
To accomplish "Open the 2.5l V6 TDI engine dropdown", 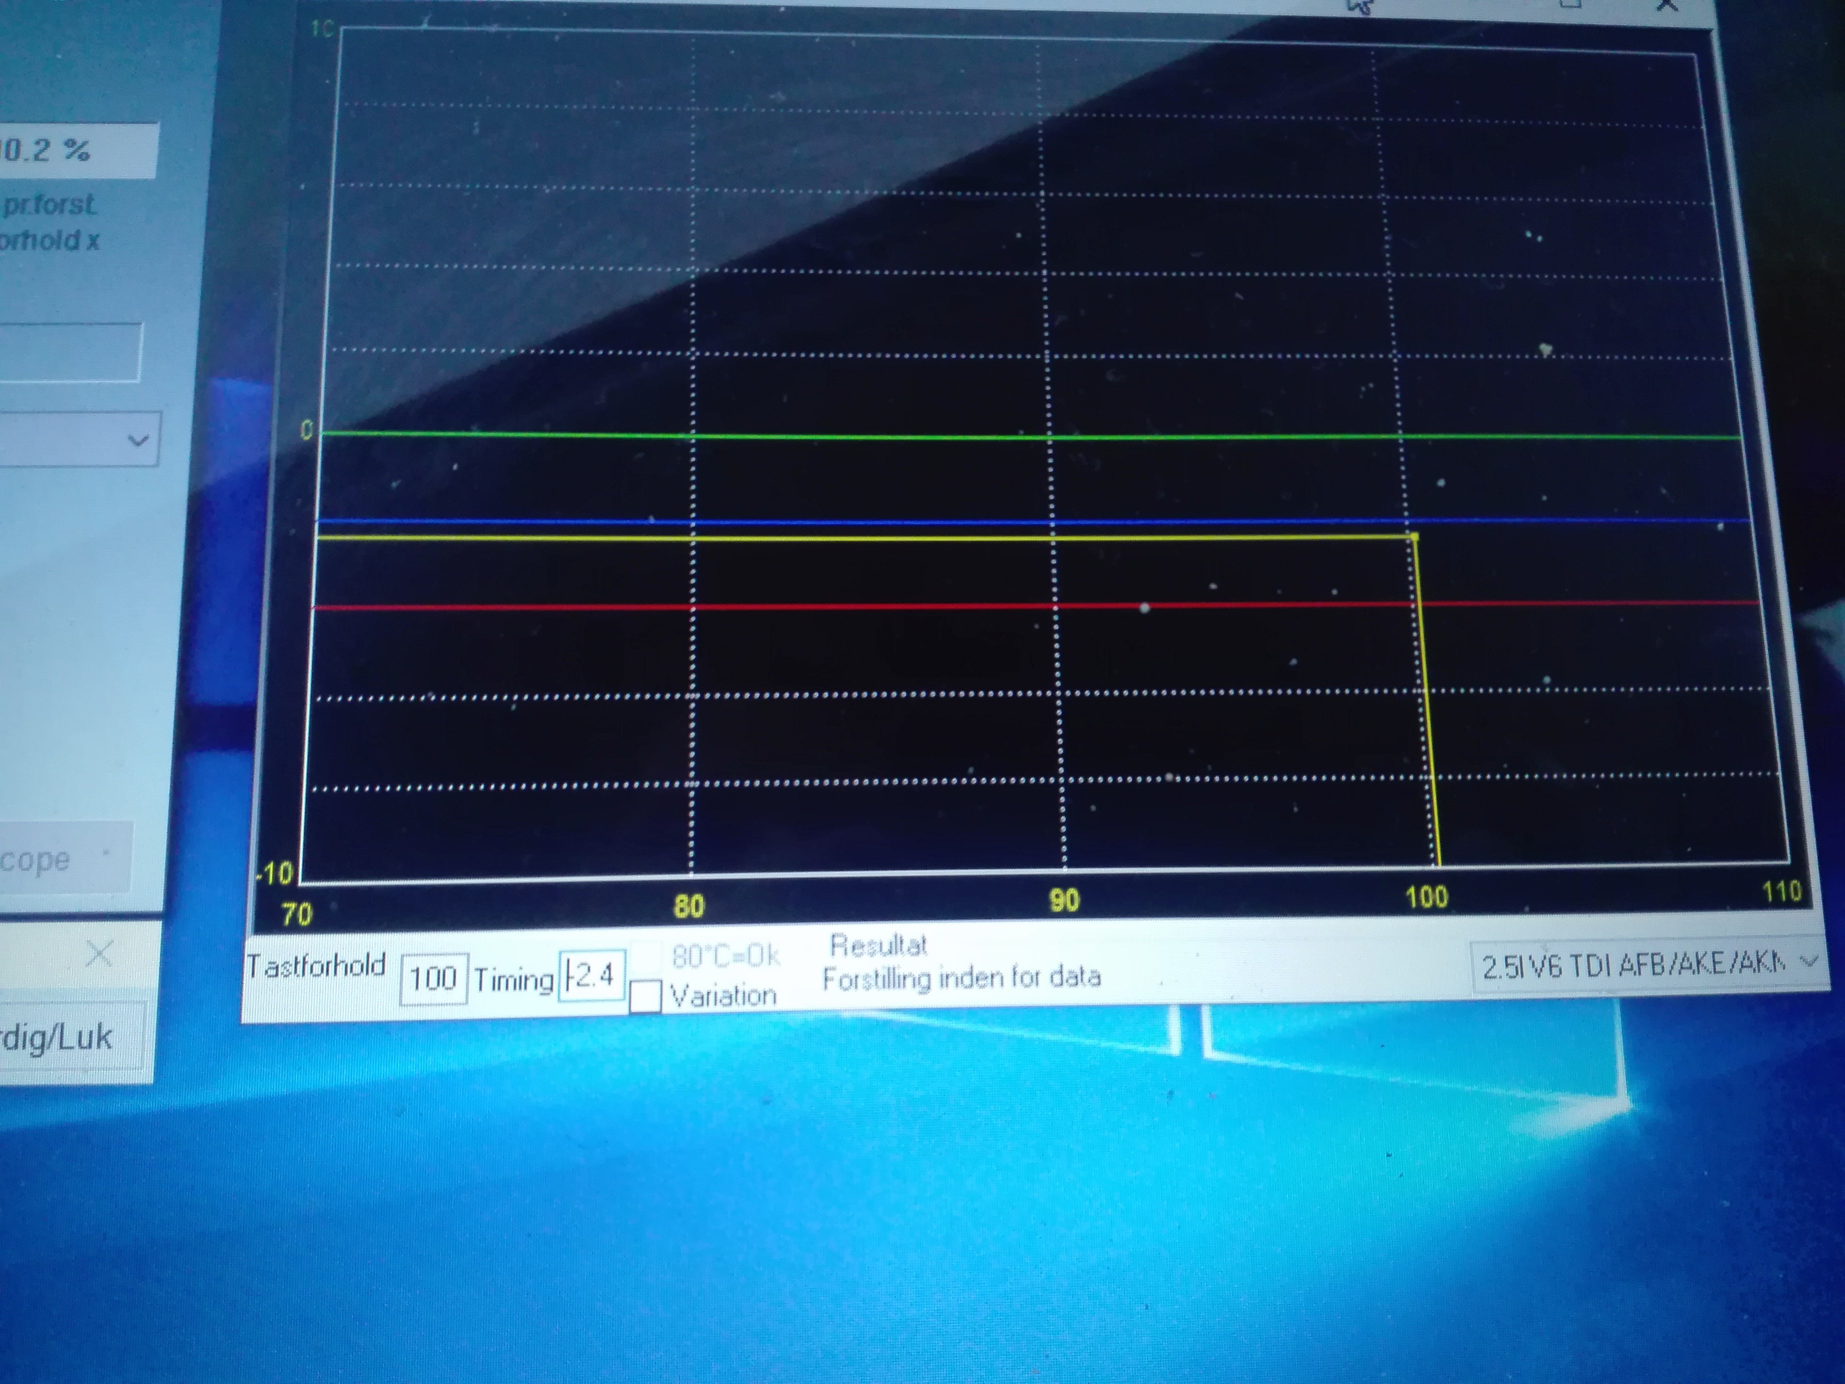I will (1635, 965).
